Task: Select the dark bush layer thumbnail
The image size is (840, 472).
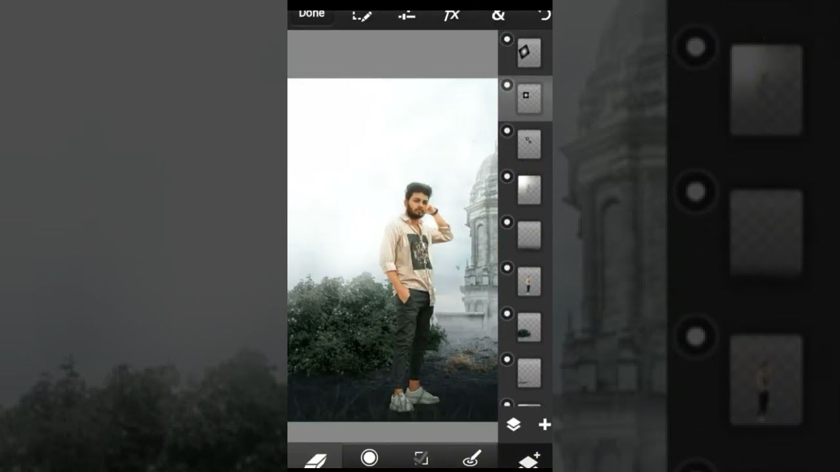Action: coord(529,326)
